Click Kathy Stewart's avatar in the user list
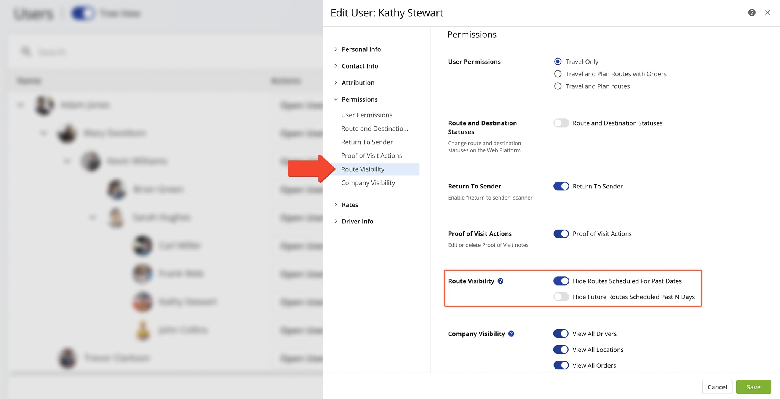 (142, 302)
